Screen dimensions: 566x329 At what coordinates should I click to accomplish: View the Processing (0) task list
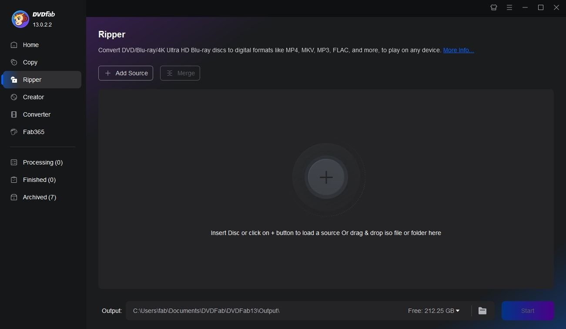pyautogui.click(x=42, y=162)
